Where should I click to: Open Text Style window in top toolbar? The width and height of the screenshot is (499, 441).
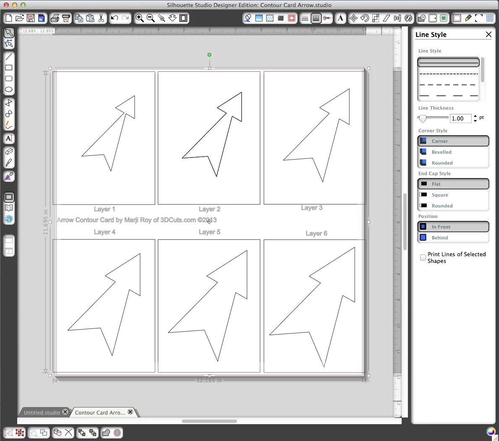[340, 18]
